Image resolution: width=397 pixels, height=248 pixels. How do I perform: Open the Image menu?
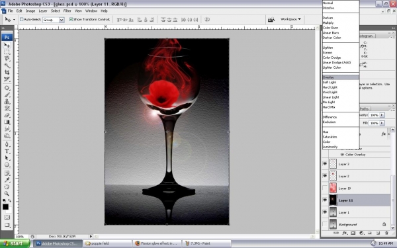click(x=30, y=11)
